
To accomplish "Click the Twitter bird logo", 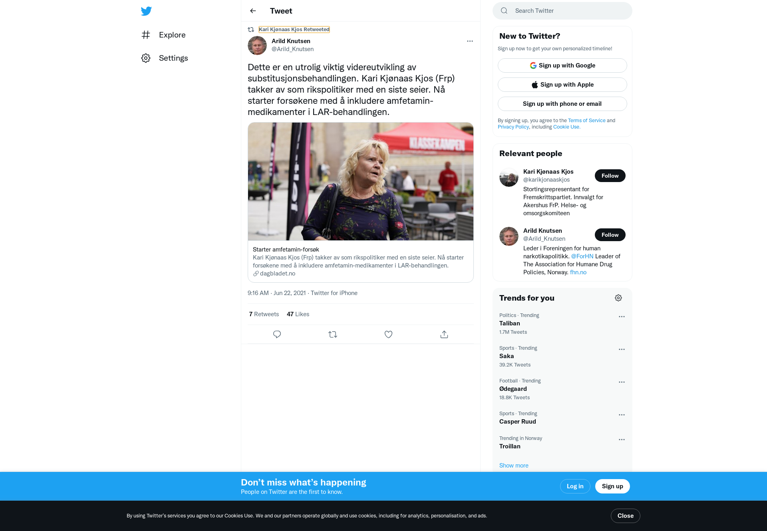I will point(146,11).
